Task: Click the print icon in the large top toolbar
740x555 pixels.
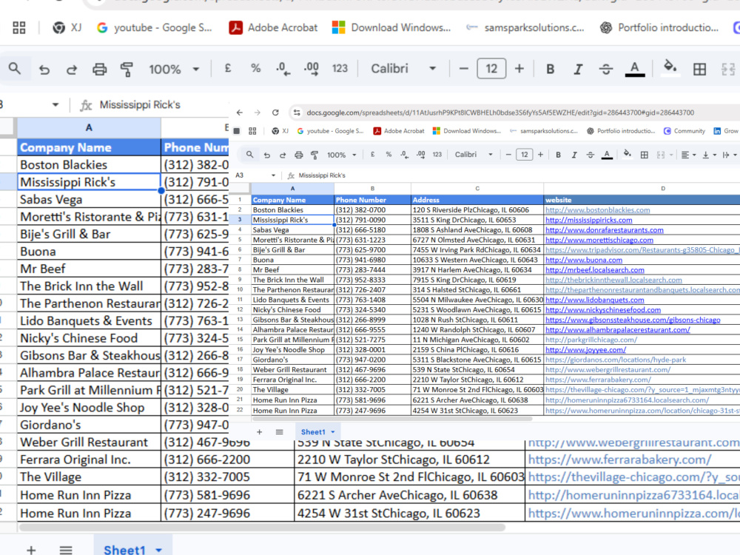Action: tap(99, 70)
